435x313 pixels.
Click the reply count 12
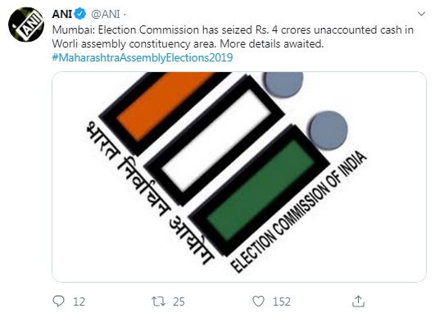[79, 302]
